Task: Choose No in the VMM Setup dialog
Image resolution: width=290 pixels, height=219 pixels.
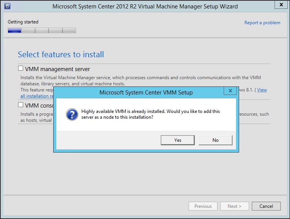Action: (x=215, y=140)
